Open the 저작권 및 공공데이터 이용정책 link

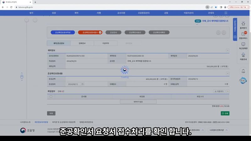[64, 122]
